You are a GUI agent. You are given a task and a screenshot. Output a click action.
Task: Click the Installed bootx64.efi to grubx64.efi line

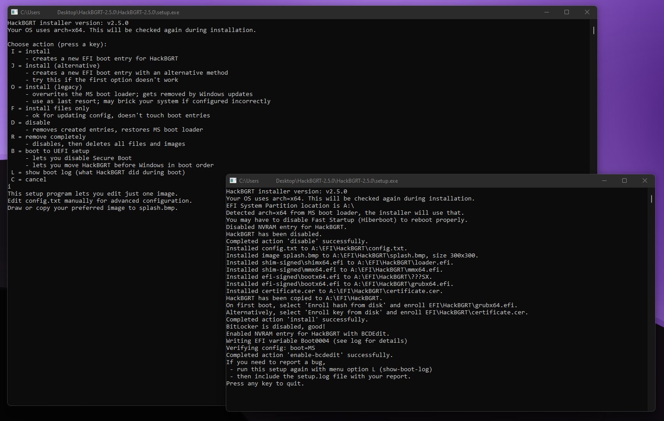[x=340, y=284]
